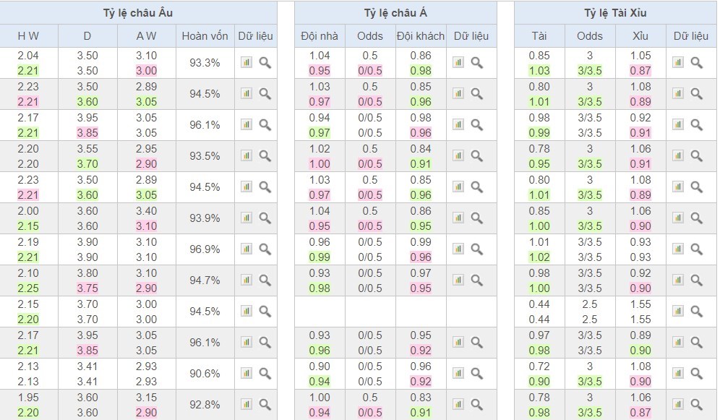Click the magnifier icon in the Tài 0.72 row
The image size is (720, 420).
[x=696, y=374]
